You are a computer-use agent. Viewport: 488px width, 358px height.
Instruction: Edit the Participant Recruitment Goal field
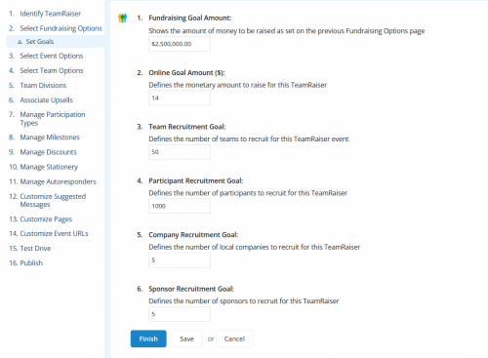point(180,206)
